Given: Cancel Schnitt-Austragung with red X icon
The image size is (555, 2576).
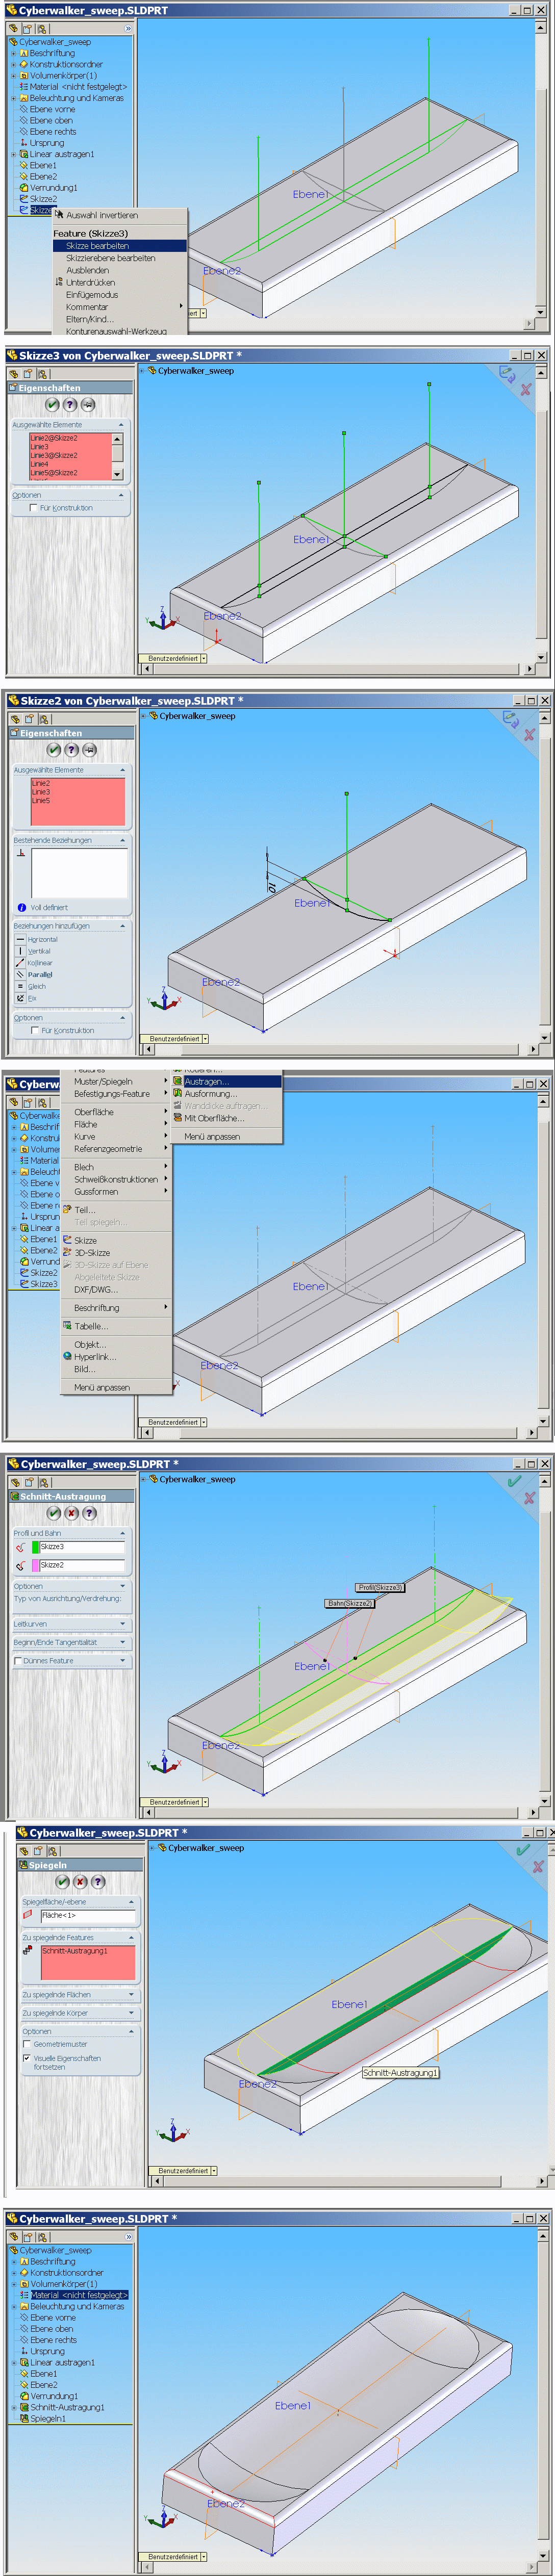Looking at the screenshot, I should coord(72,1513).
